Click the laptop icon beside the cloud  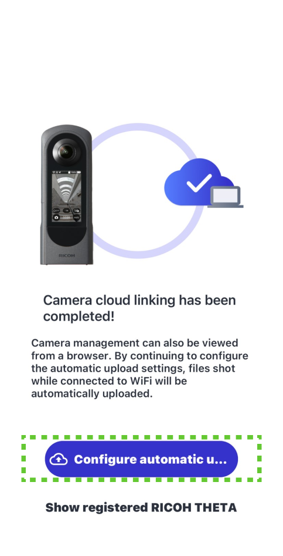pos(226,197)
